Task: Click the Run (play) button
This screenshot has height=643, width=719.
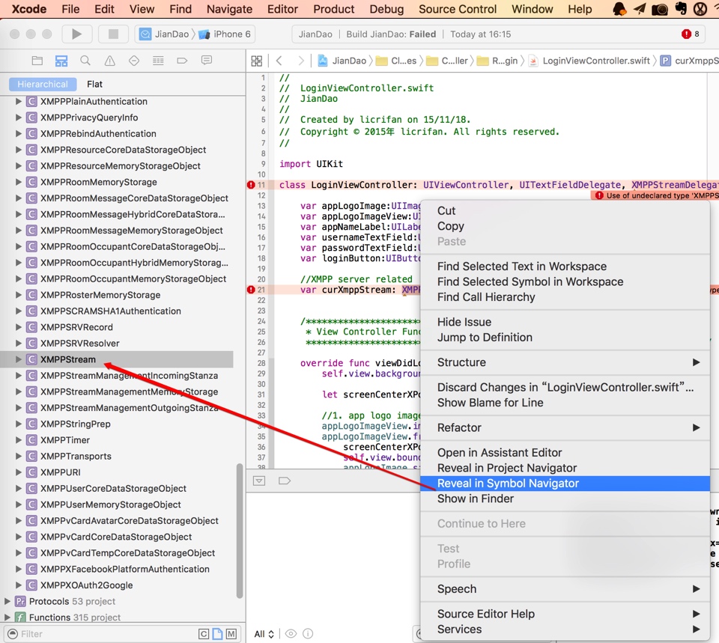Action: coord(76,34)
